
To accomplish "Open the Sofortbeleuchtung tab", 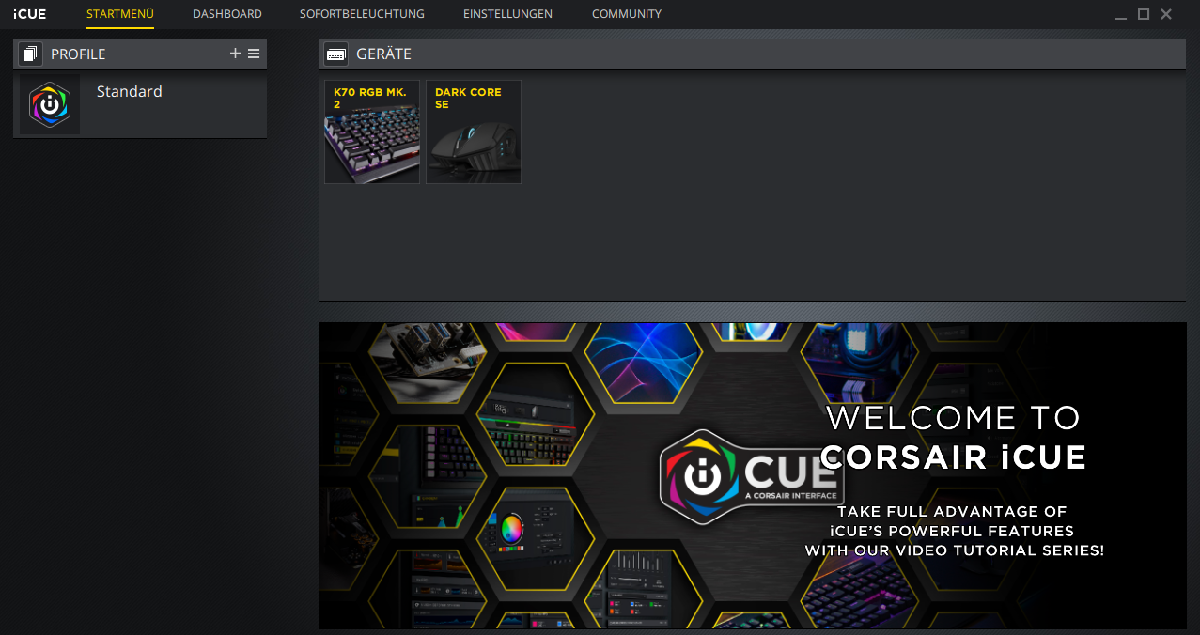I will 362,14.
